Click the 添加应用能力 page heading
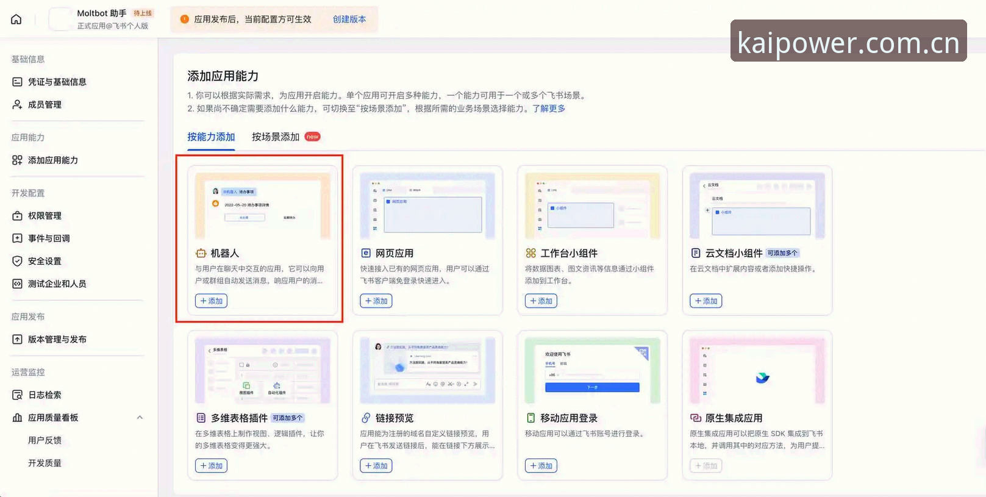This screenshot has width=986, height=497. 223,76
